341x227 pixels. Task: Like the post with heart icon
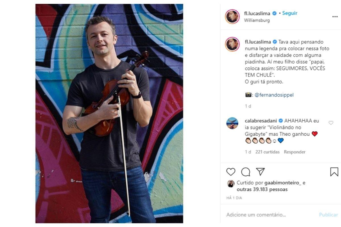point(231,172)
